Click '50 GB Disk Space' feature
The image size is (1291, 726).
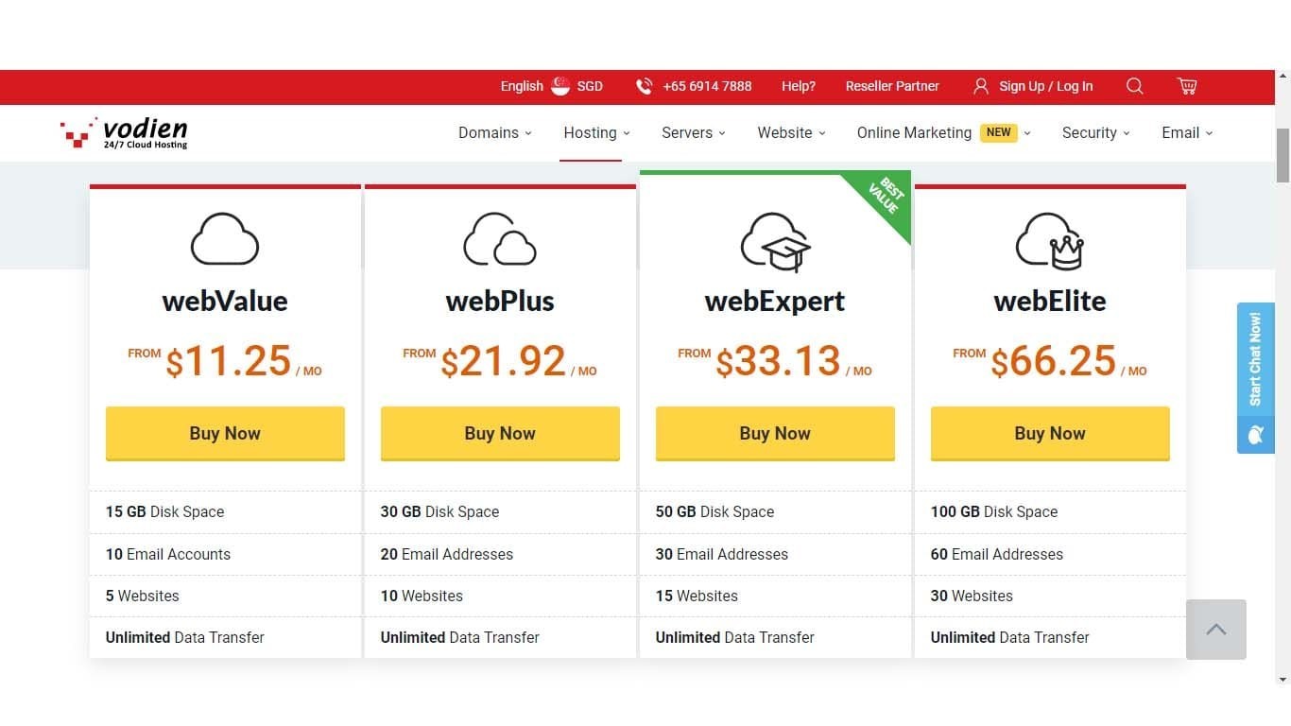click(x=715, y=512)
